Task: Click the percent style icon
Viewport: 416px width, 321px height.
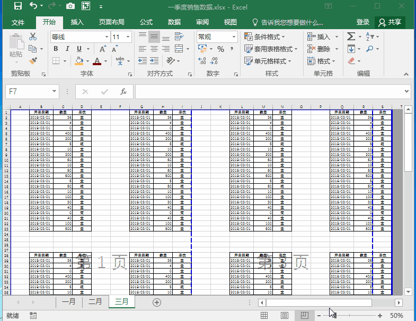Action: (220, 49)
